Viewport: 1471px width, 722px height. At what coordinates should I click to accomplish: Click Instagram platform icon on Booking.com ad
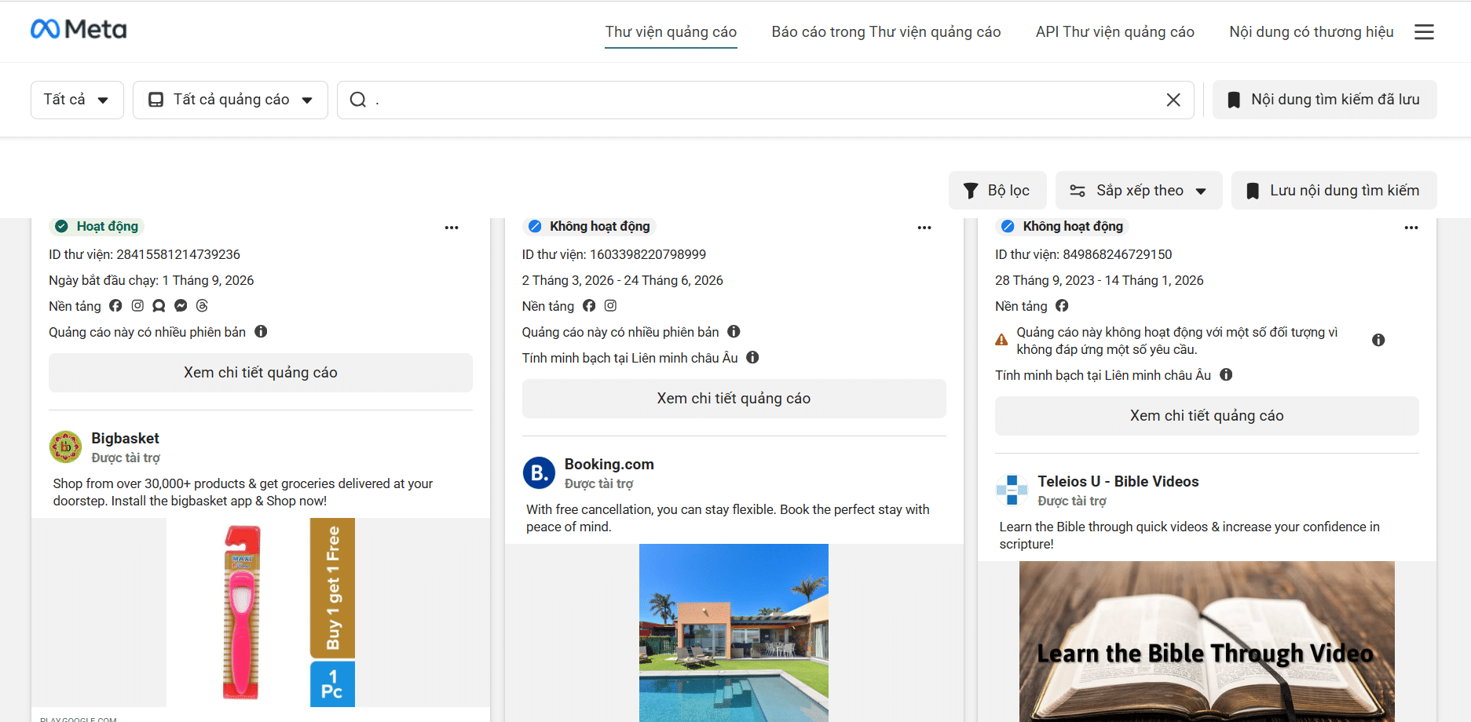(610, 305)
